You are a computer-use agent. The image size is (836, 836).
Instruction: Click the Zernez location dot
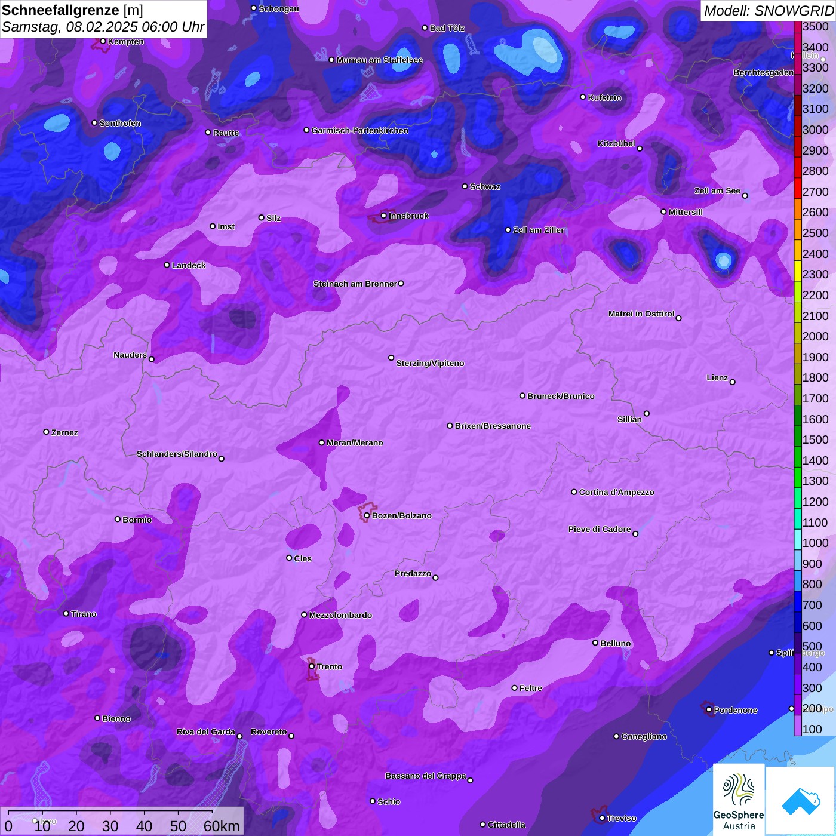tap(46, 432)
